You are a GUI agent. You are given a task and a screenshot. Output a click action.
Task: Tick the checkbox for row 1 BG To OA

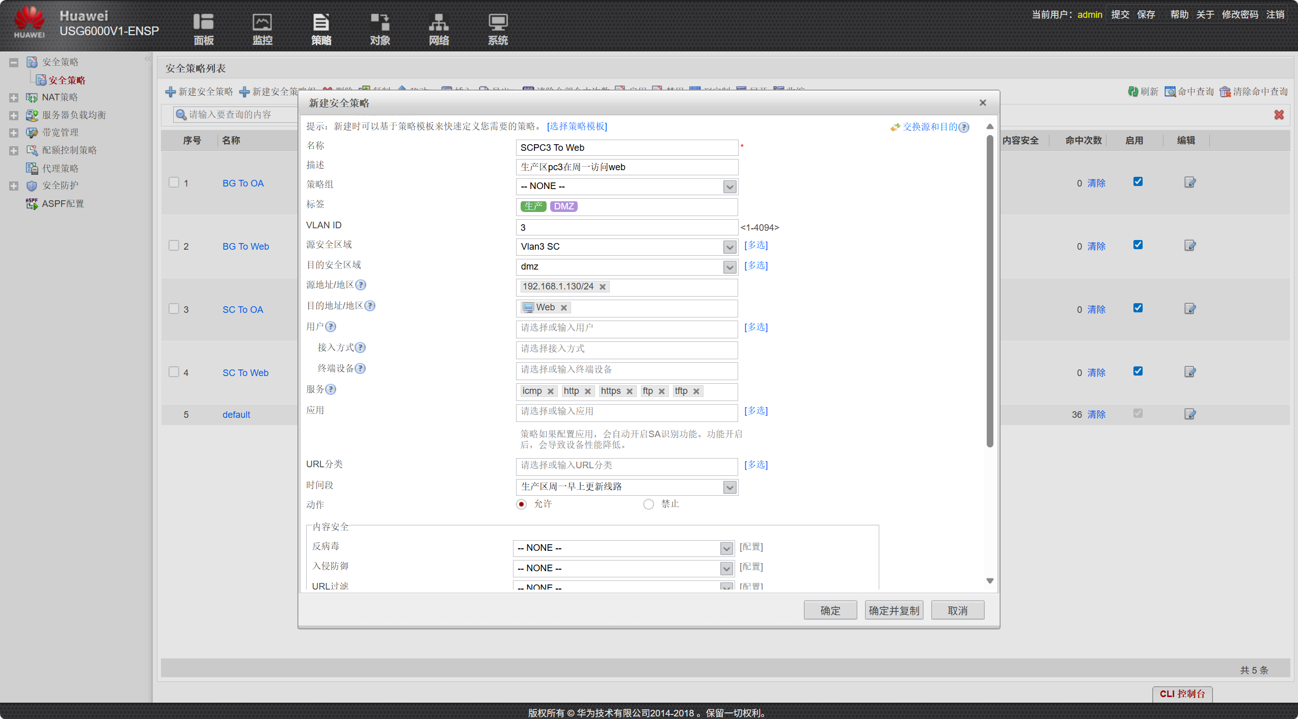coord(174,182)
